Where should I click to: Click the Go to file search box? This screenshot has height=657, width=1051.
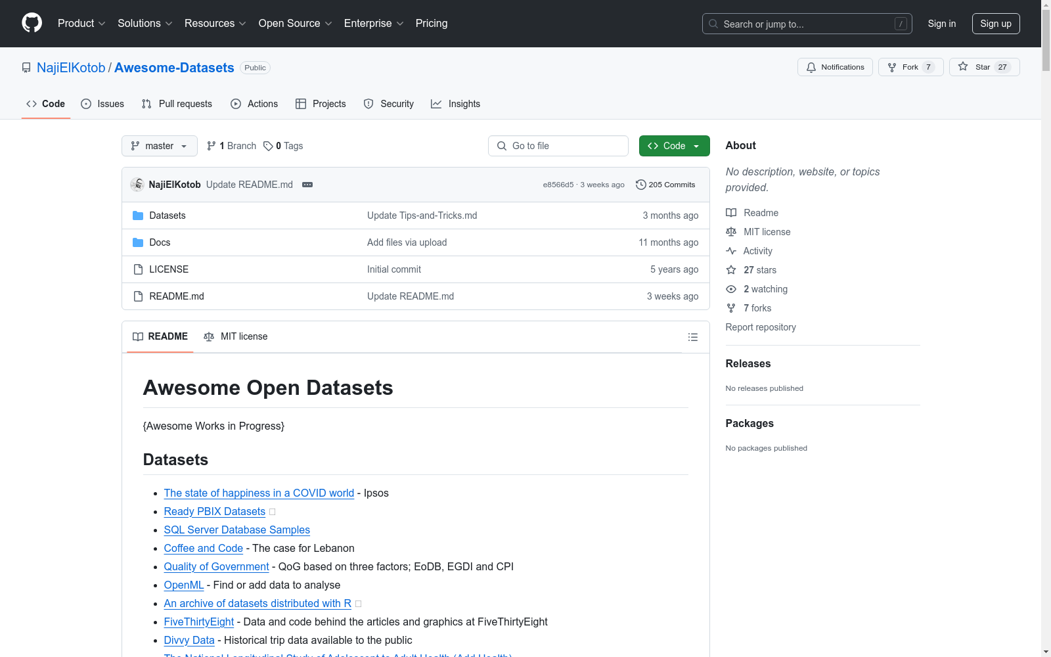pos(558,146)
